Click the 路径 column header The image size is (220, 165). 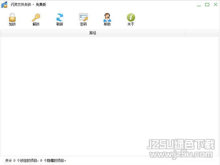pos(93,33)
